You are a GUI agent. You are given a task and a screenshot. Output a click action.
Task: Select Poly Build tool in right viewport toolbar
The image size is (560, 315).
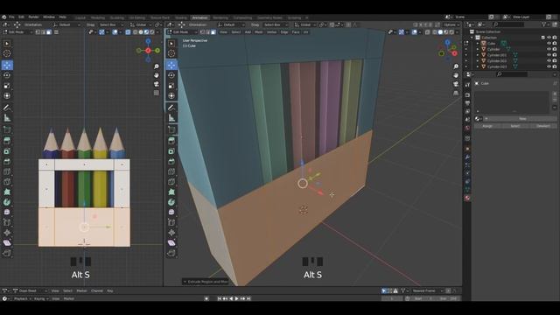tap(171, 192)
